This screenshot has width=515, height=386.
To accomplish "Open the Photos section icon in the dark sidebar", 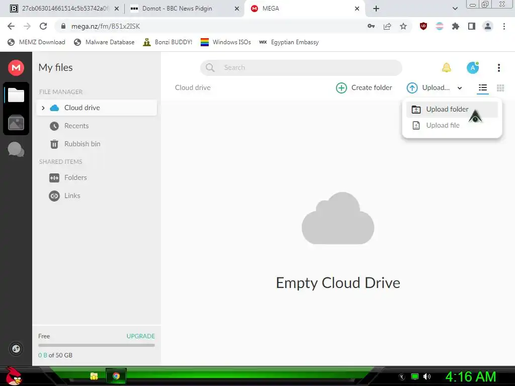I will (x=16, y=123).
